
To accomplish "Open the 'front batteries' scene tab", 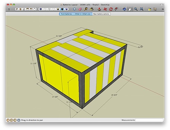I will pos(75,14).
